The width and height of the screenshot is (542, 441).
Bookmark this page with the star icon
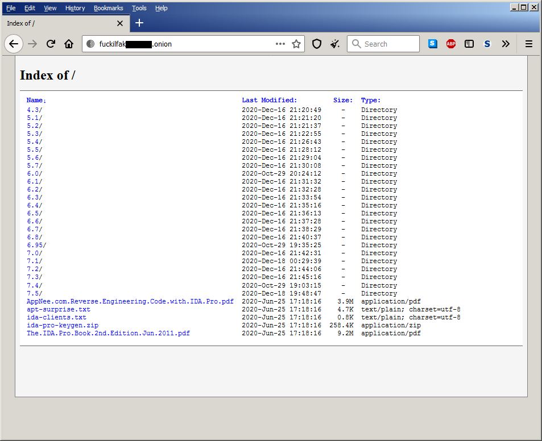296,44
